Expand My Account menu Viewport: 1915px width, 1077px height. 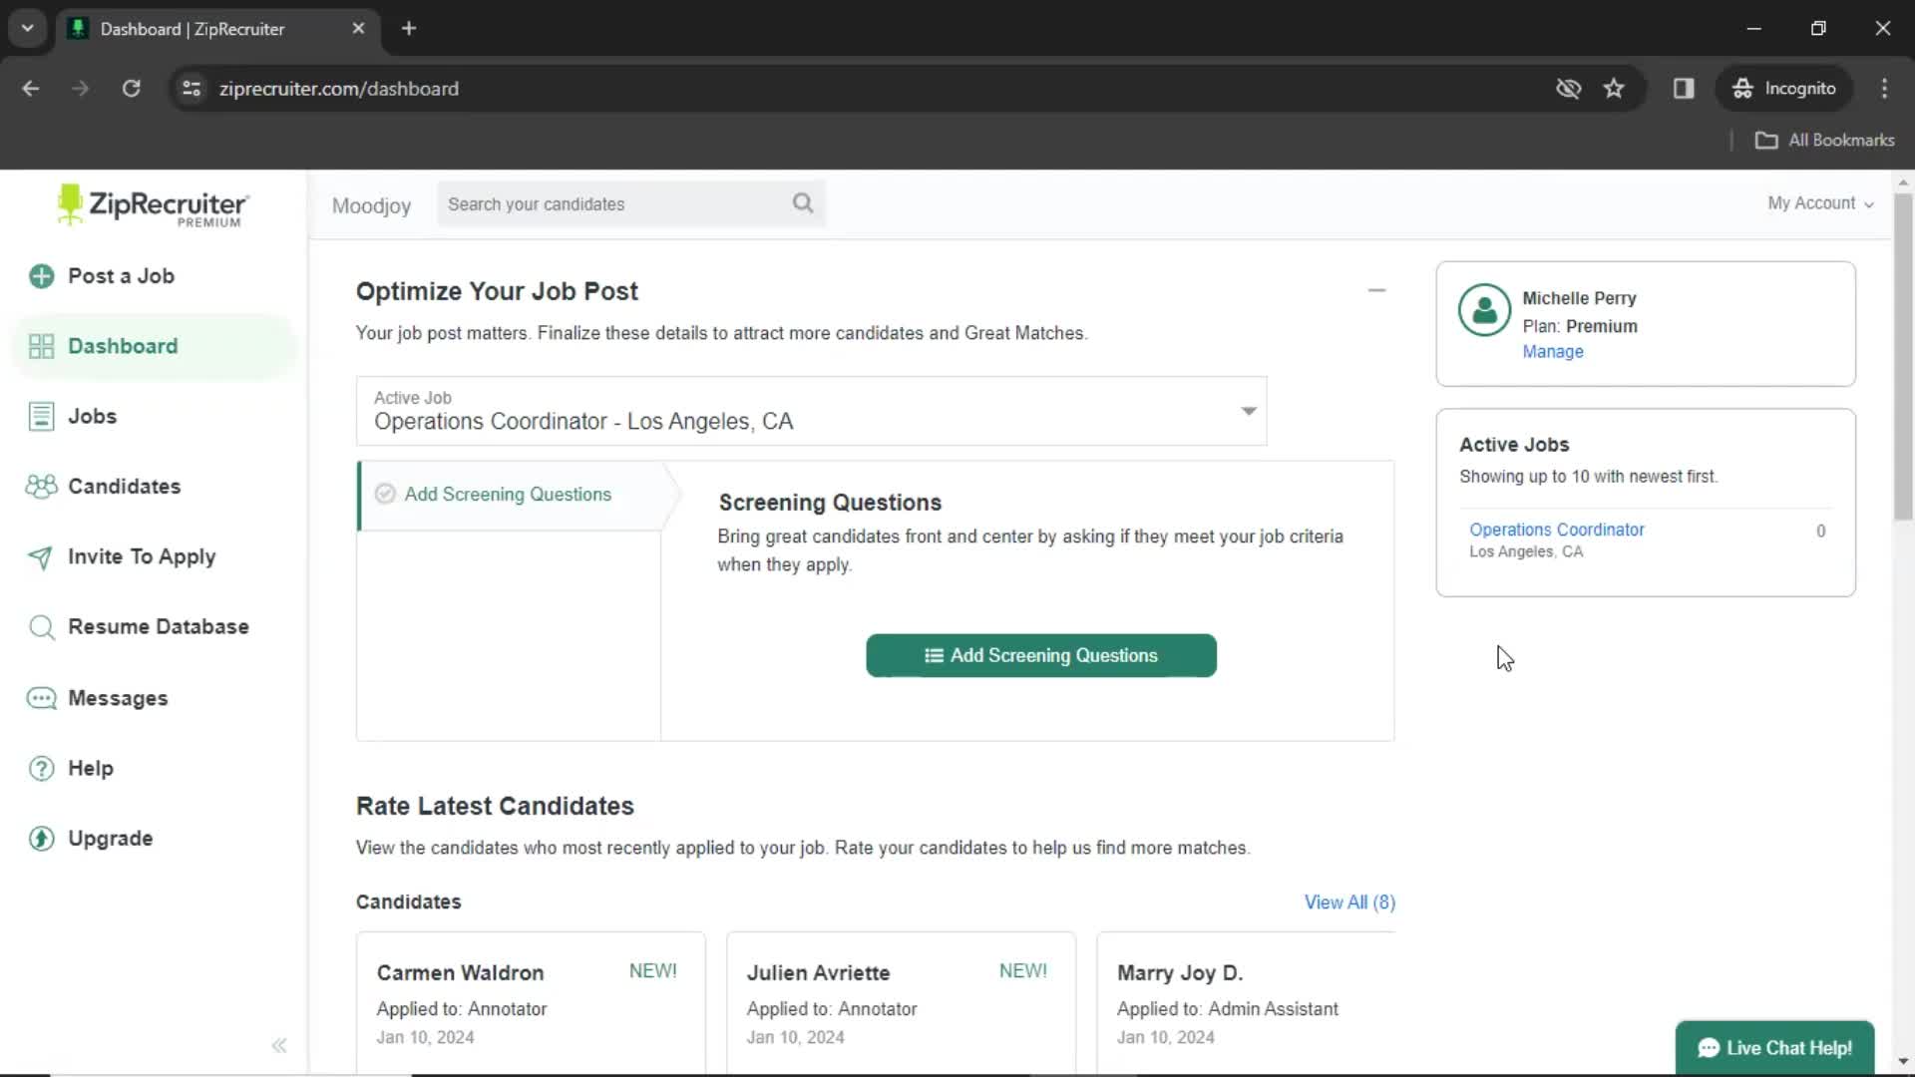click(x=1820, y=202)
